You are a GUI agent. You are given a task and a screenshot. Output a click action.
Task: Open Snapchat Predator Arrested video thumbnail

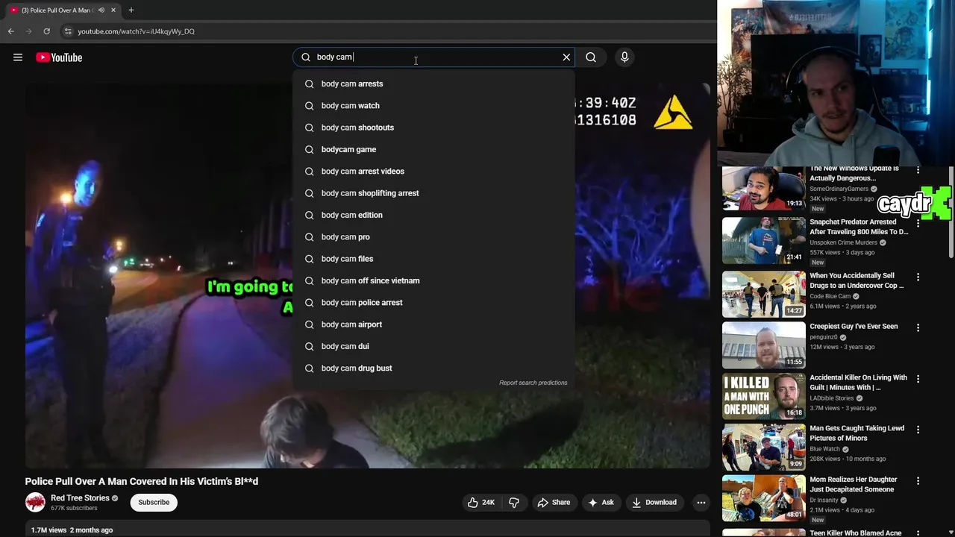(763, 241)
